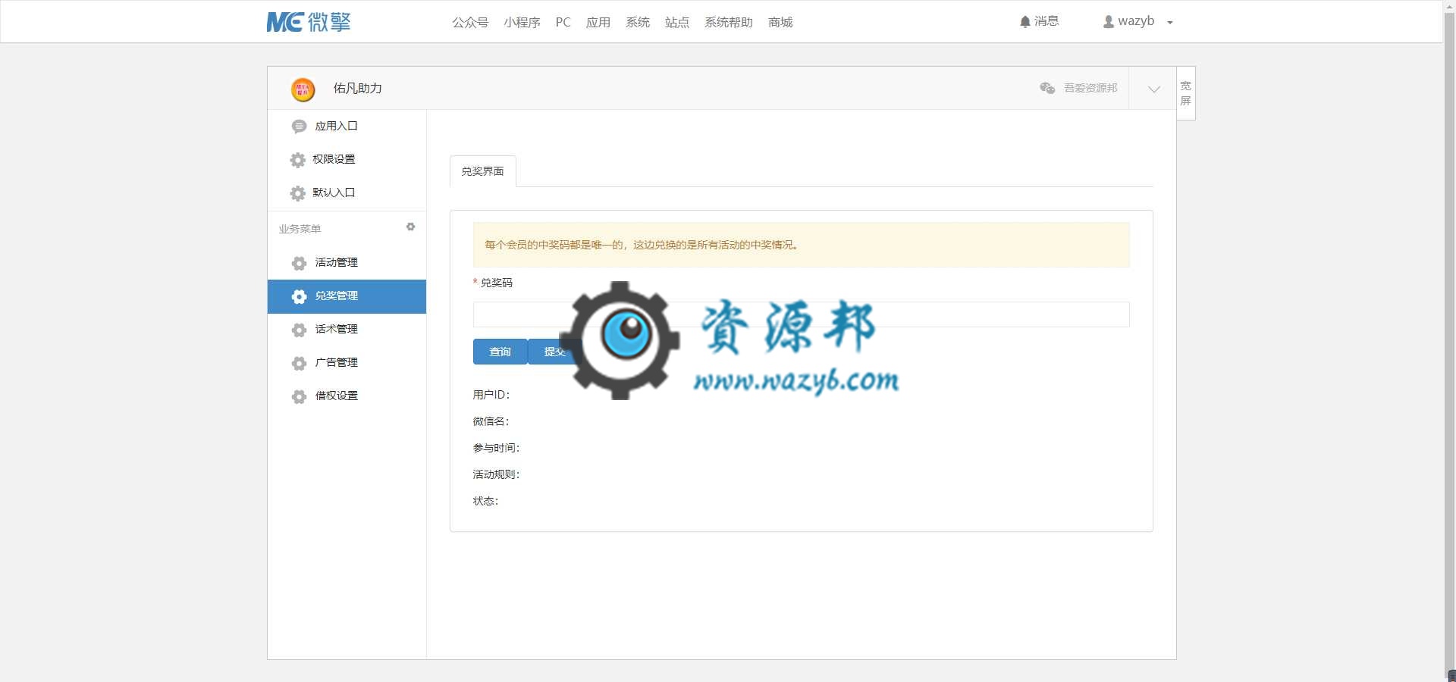Open the 系统帮助 menu

pyautogui.click(x=728, y=22)
